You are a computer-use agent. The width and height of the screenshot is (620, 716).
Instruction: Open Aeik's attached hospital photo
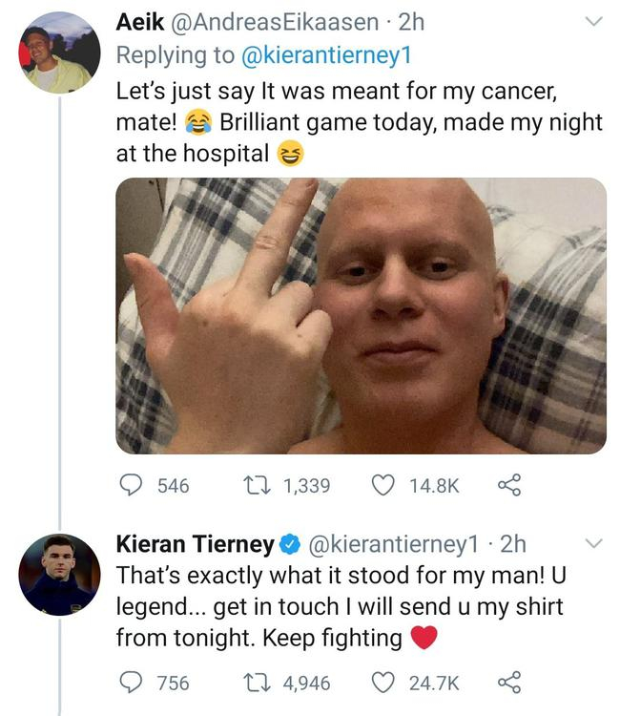[x=361, y=315]
